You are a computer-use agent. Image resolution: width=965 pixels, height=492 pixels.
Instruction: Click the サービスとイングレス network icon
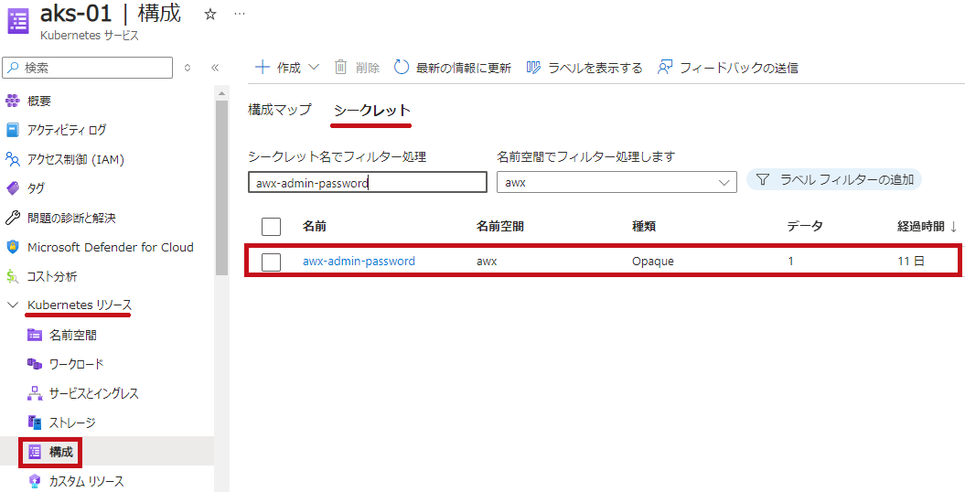(35, 393)
